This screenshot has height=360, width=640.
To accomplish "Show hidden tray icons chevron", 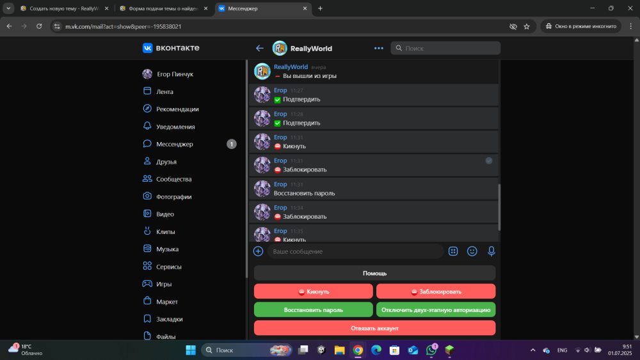I will tap(532, 350).
